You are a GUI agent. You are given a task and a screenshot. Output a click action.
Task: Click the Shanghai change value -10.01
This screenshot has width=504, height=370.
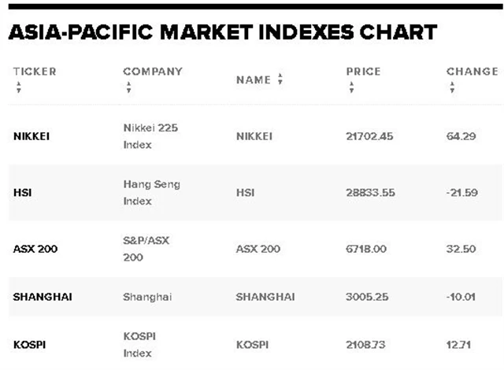tap(462, 297)
